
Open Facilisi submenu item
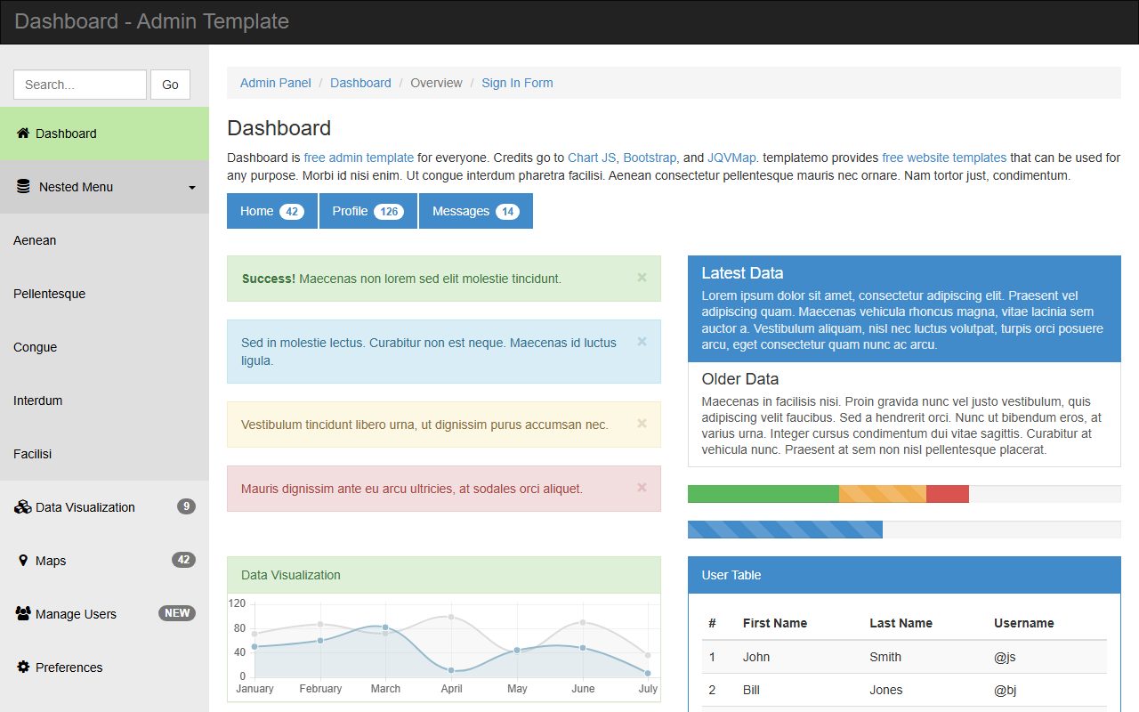[104, 454]
